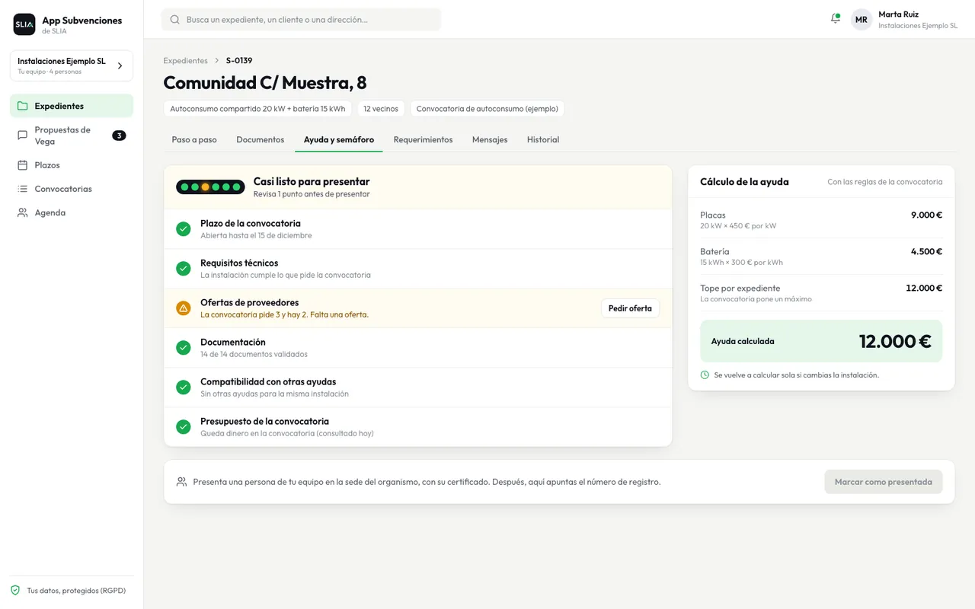975x609 pixels.
Task: Follow the Expedientes breadcrumb link
Action: click(185, 60)
